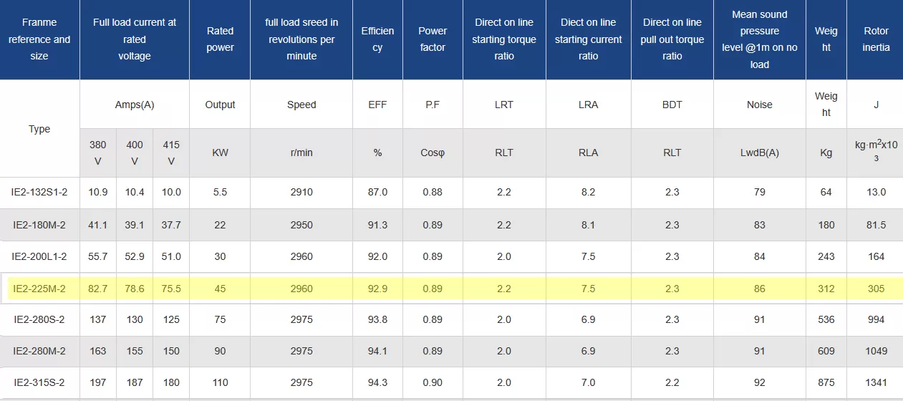This screenshot has width=903, height=401.
Task: Click the Rated power column header
Action: [x=220, y=39]
